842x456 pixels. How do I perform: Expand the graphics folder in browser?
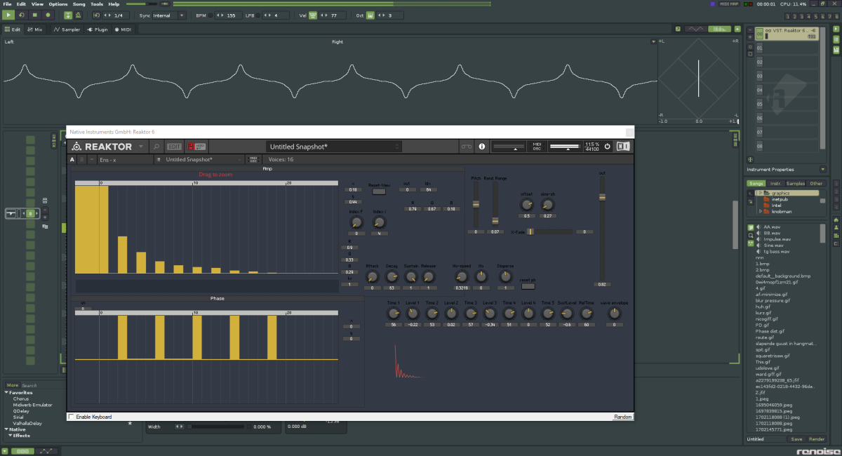(759, 193)
